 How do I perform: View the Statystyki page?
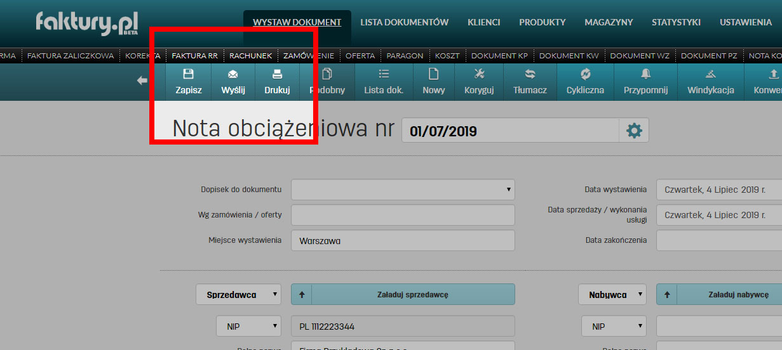(676, 22)
